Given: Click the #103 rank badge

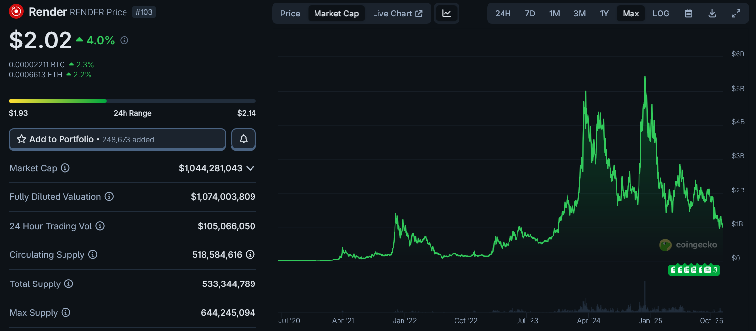Looking at the screenshot, I should [144, 12].
